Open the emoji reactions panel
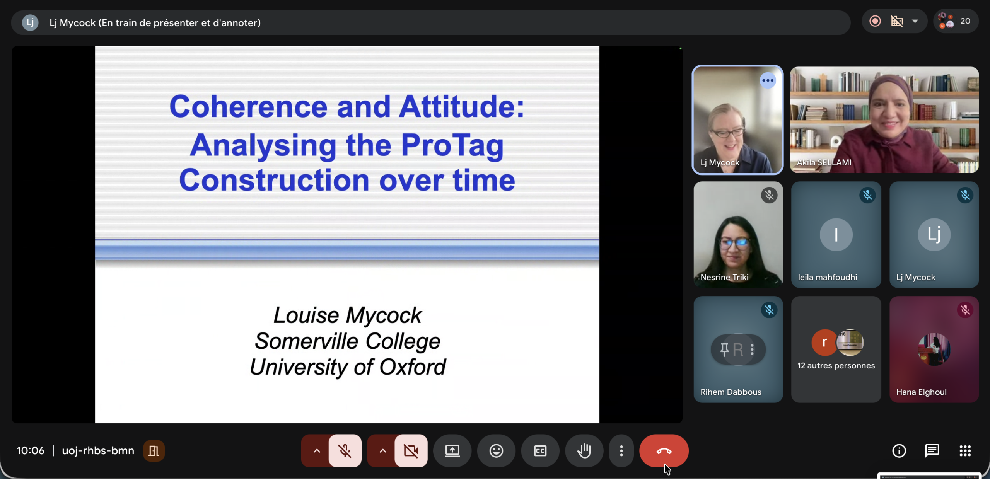This screenshot has width=990, height=479. pyautogui.click(x=496, y=450)
